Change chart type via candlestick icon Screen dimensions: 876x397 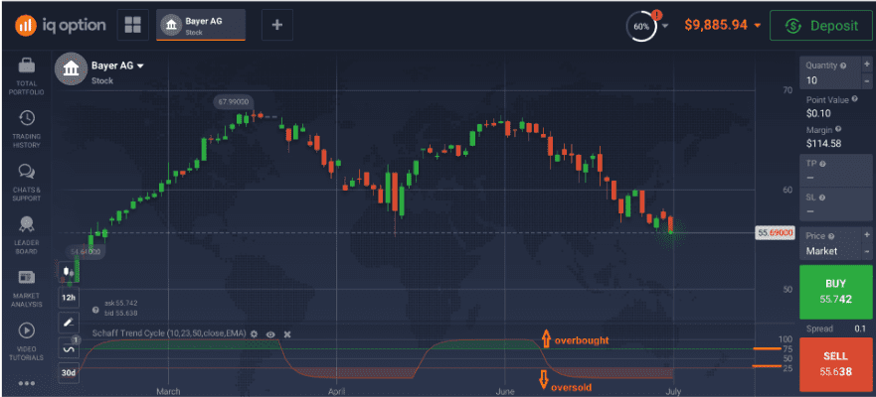click(69, 272)
